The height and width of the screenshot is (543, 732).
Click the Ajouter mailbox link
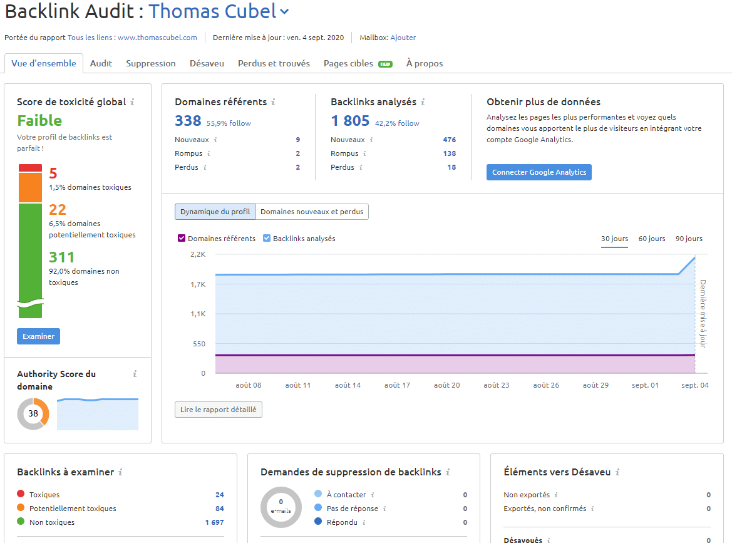click(403, 38)
